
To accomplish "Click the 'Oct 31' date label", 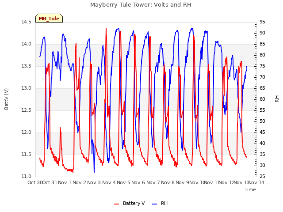I will tap(50, 182).
